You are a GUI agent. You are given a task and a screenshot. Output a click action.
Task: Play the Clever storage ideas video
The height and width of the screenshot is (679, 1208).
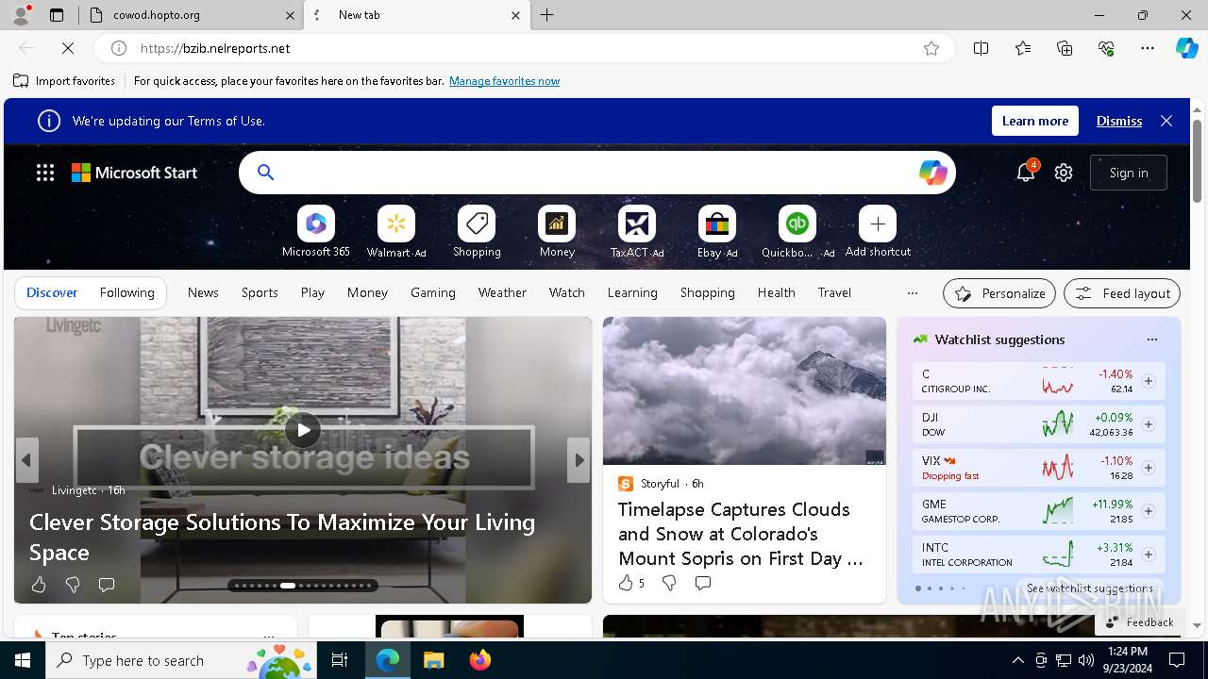(303, 430)
